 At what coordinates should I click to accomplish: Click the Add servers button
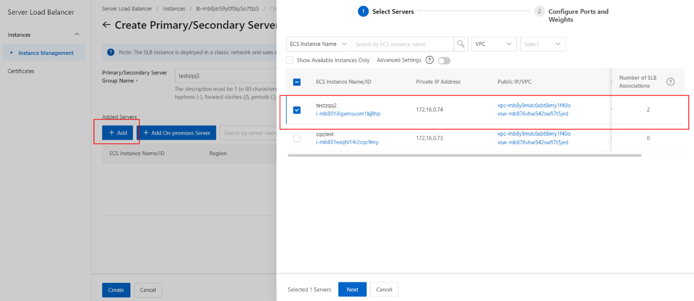point(118,133)
